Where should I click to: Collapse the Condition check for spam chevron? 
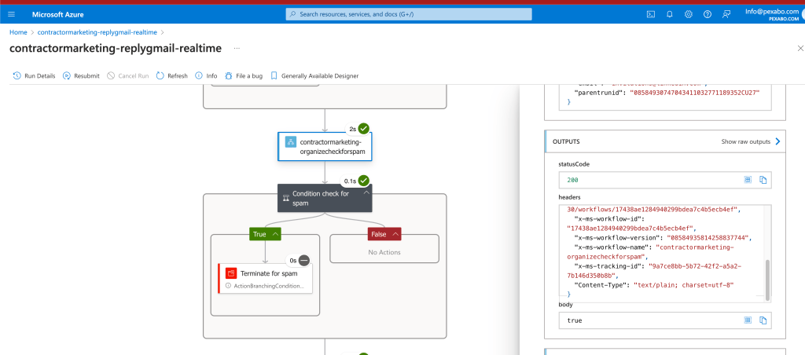[x=366, y=192]
